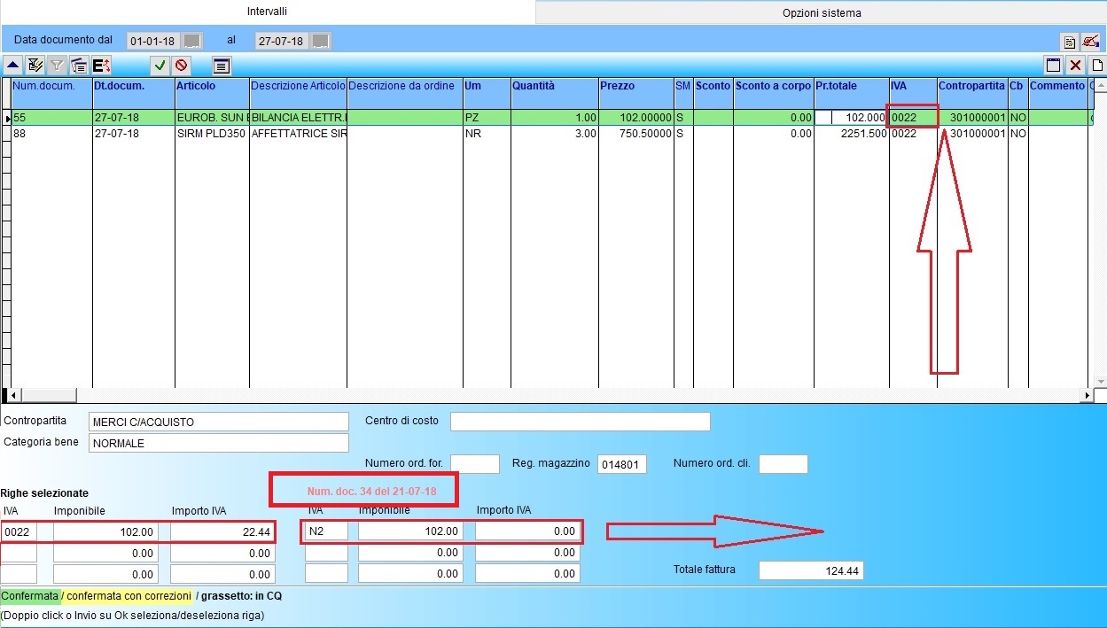Click the red prohibition cancel icon

coord(181,65)
